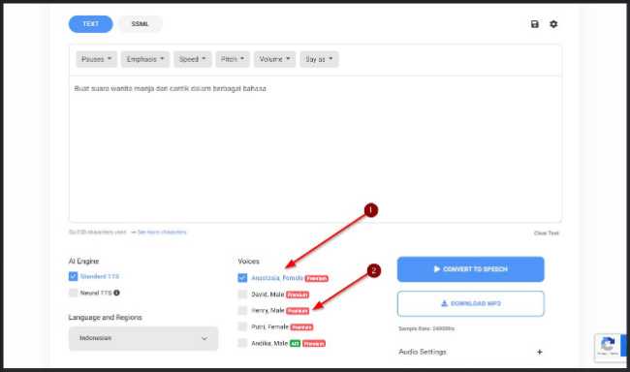Select the Andika, Male voice checkbox
630x372 pixels.
coord(242,343)
